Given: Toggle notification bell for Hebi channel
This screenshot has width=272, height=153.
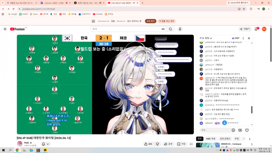Looking at the screenshot, I should (46, 144).
